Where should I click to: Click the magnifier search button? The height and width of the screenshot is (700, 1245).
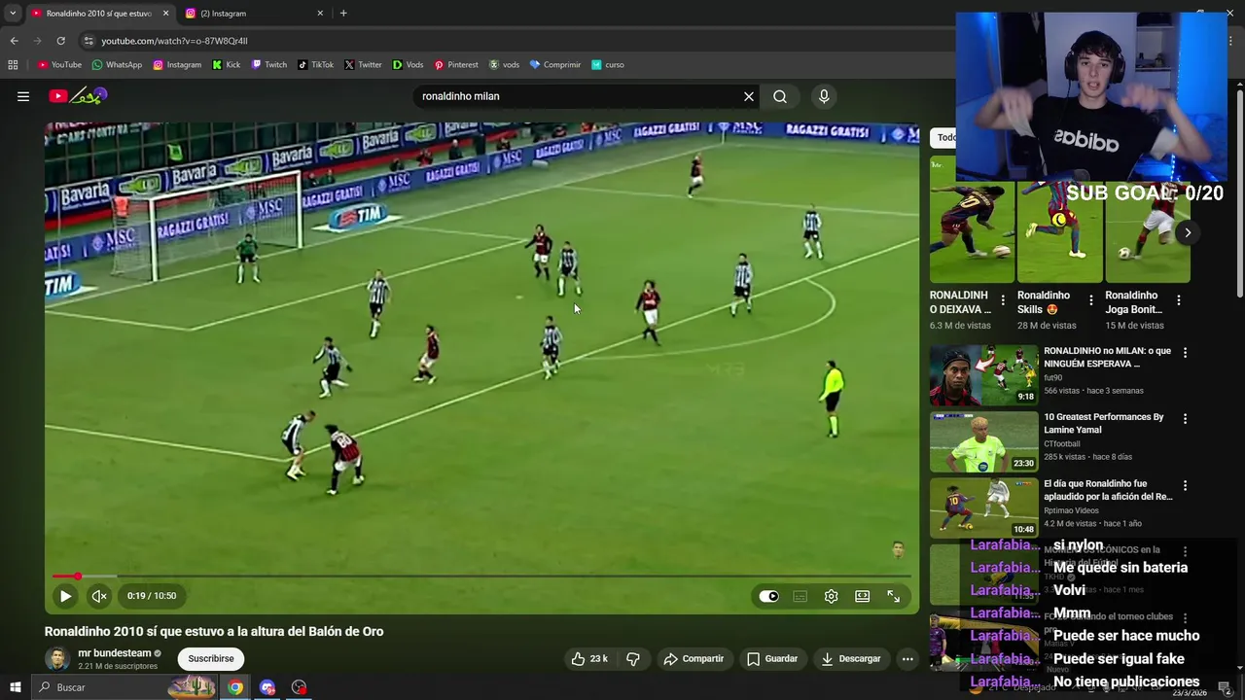[780, 96]
